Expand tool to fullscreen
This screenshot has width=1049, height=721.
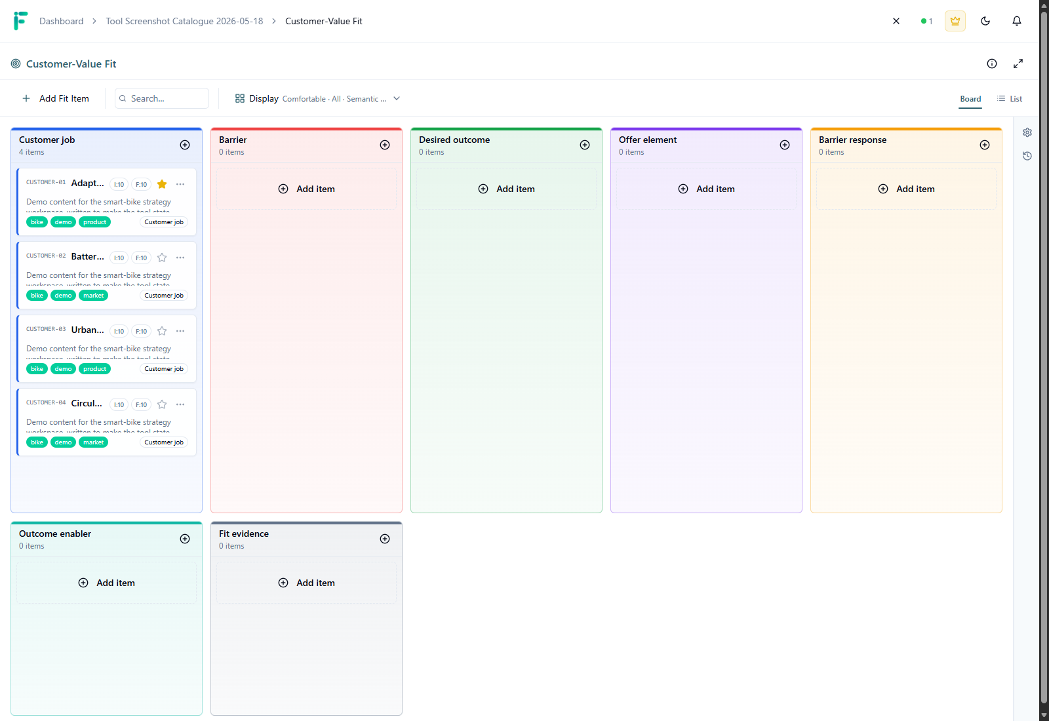[1018, 64]
